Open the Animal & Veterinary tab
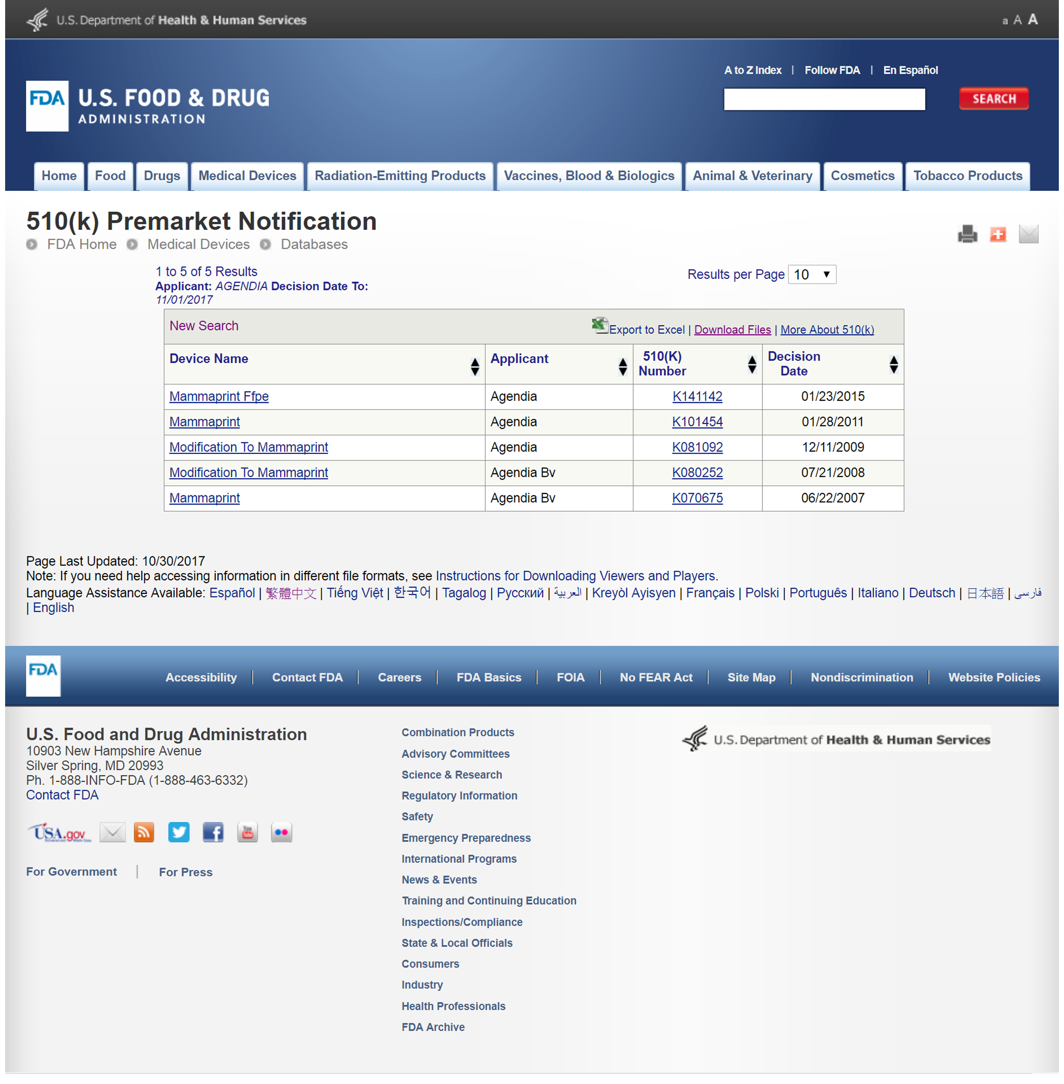1064x1084 pixels. coord(752,176)
